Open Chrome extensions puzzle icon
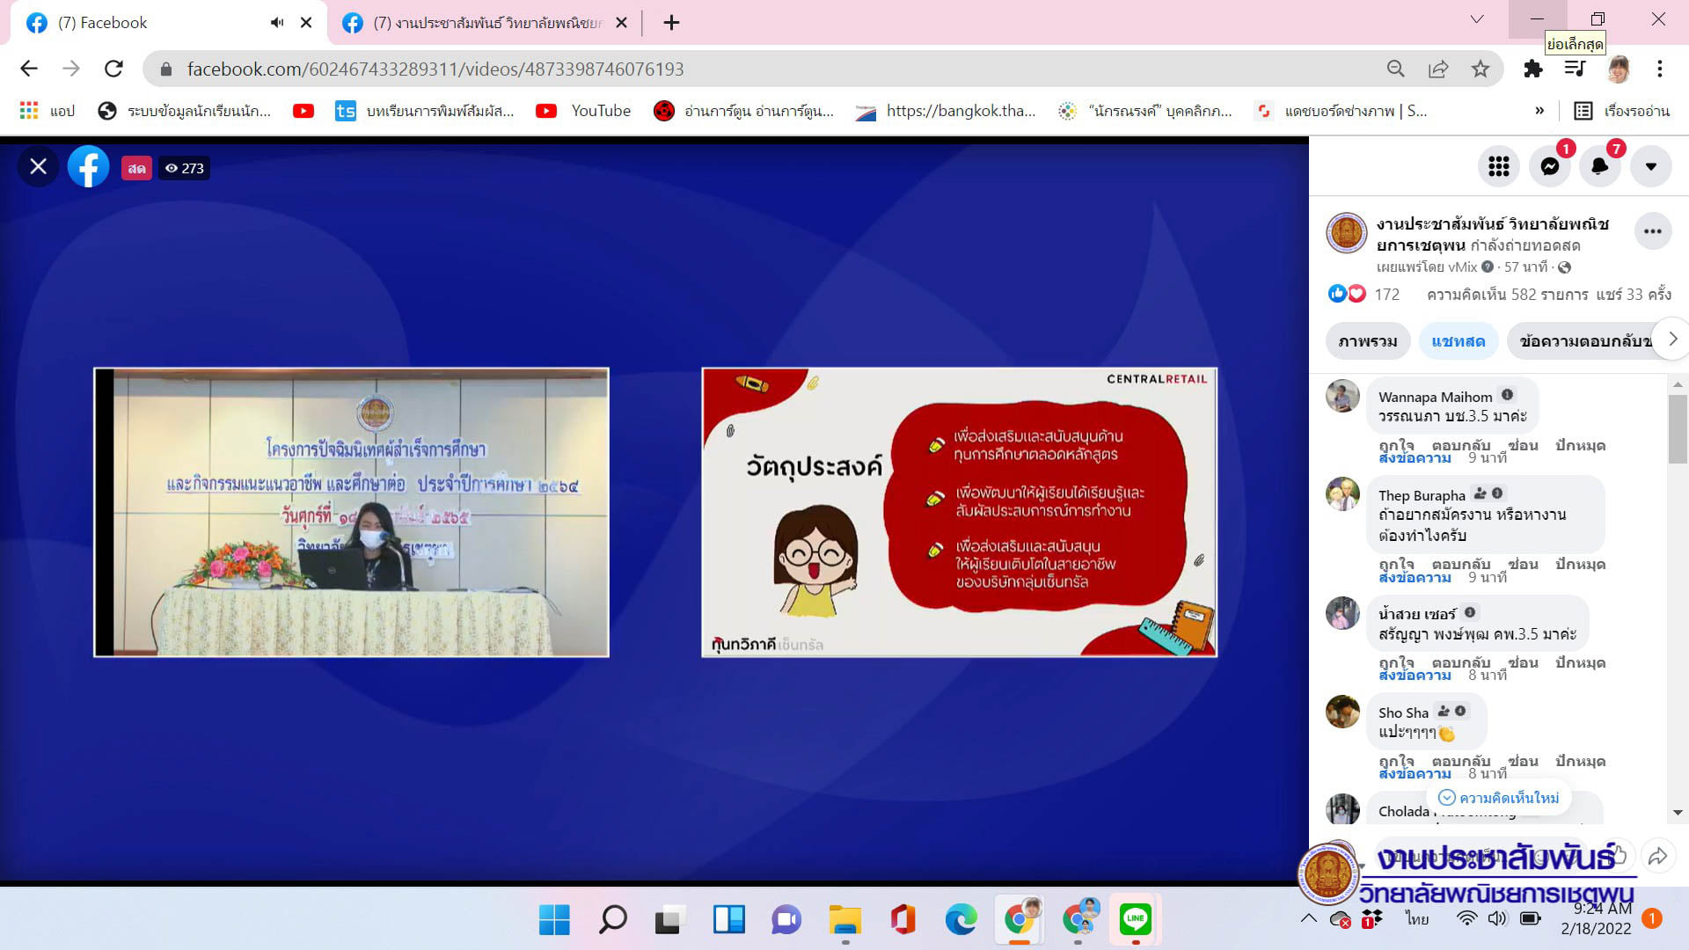Image resolution: width=1689 pixels, height=950 pixels. tap(1533, 69)
